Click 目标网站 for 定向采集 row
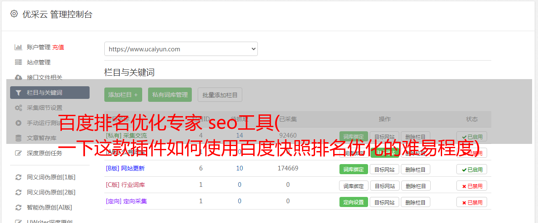The width and height of the screenshot is (538, 223). coord(384,202)
